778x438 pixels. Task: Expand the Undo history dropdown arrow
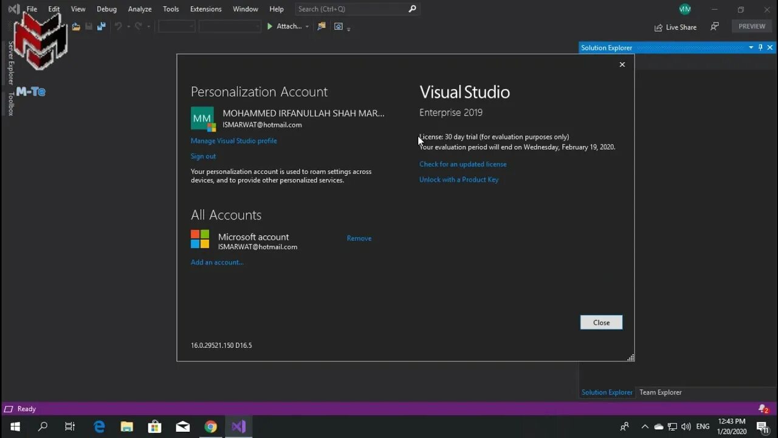pos(128,27)
